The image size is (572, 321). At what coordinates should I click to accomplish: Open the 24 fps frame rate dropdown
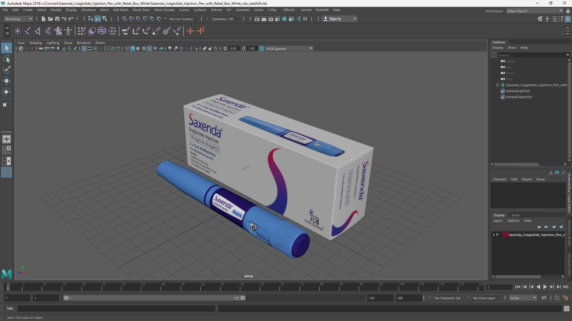(523, 298)
